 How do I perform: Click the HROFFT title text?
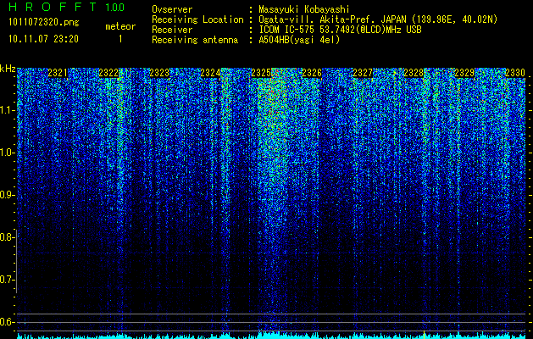(x=53, y=7)
